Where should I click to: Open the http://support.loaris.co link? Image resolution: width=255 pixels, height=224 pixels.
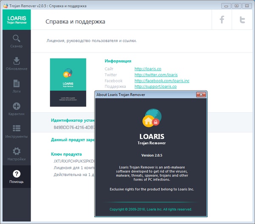pos(156,87)
